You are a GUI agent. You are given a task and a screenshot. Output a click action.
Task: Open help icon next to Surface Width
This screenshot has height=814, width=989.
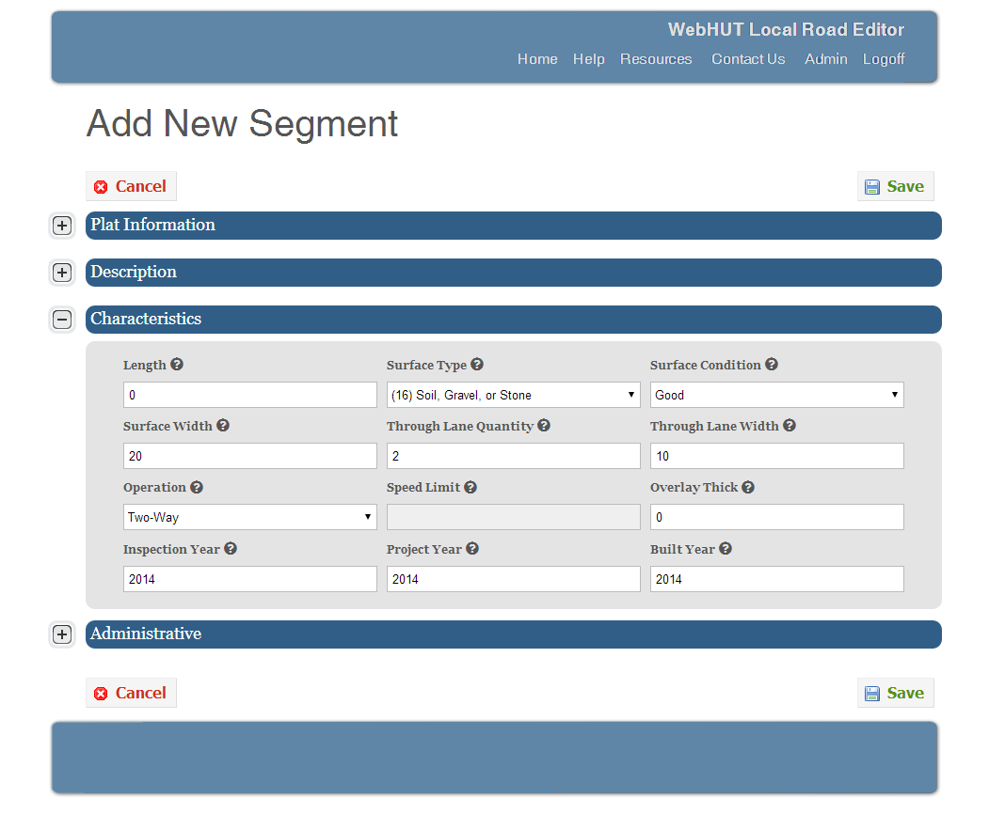click(223, 425)
